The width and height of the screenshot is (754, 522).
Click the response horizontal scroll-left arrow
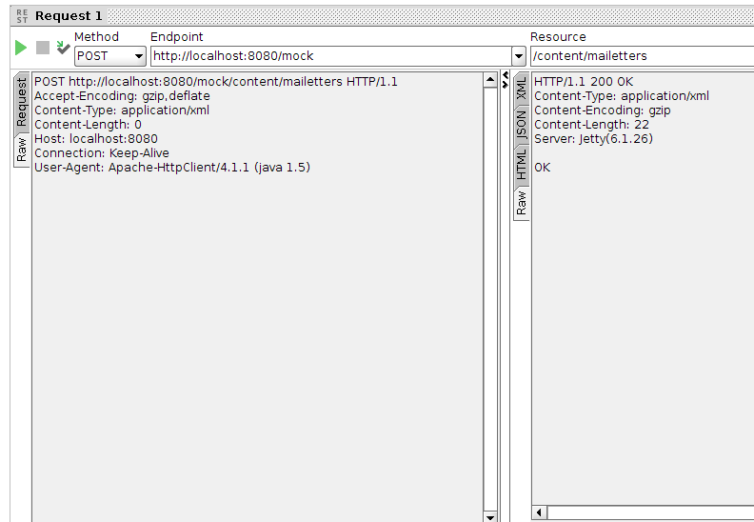(540, 513)
